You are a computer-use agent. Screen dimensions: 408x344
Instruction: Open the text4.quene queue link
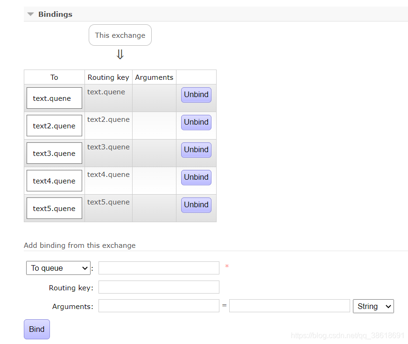(x=54, y=181)
